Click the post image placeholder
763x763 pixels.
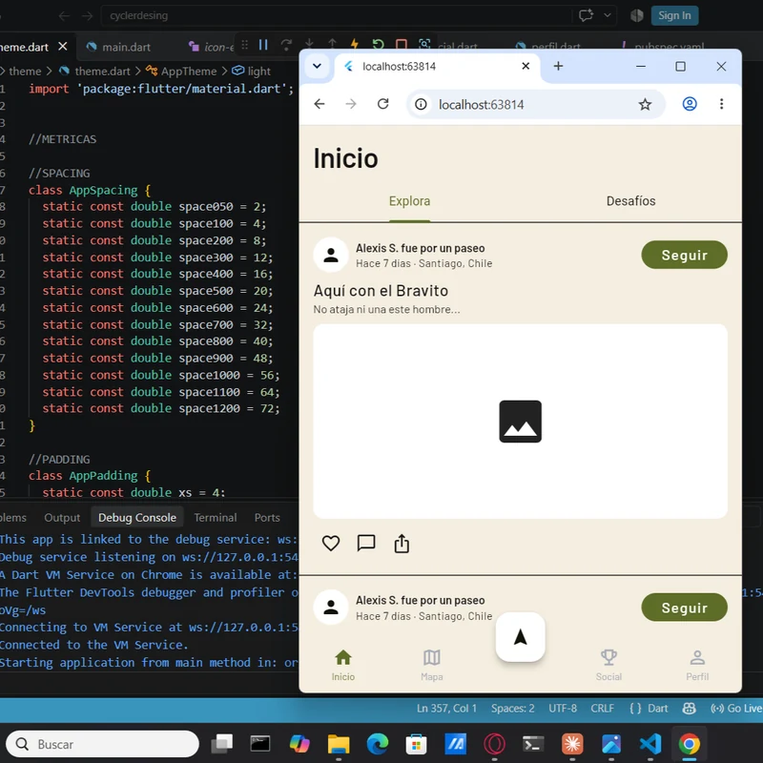tap(520, 422)
